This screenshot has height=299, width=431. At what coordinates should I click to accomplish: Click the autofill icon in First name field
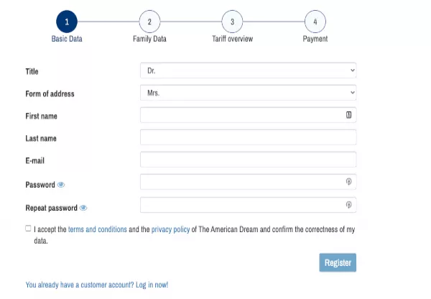pyautogui.click(x=348, y=115)
